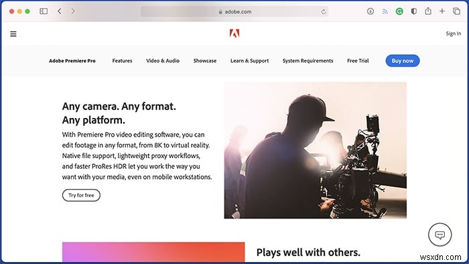
Task: Click the cameraman photo
Action: click(x=316, y=150)
